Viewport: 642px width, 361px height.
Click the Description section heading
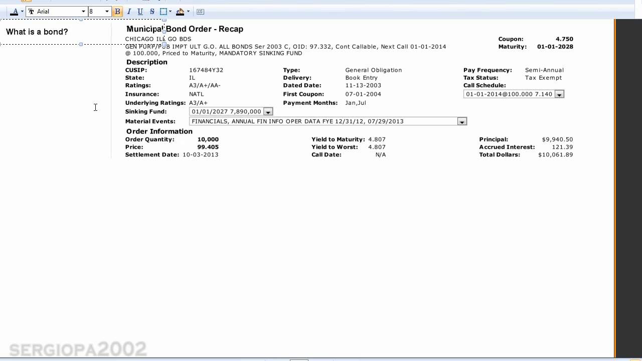click(147, 62)
